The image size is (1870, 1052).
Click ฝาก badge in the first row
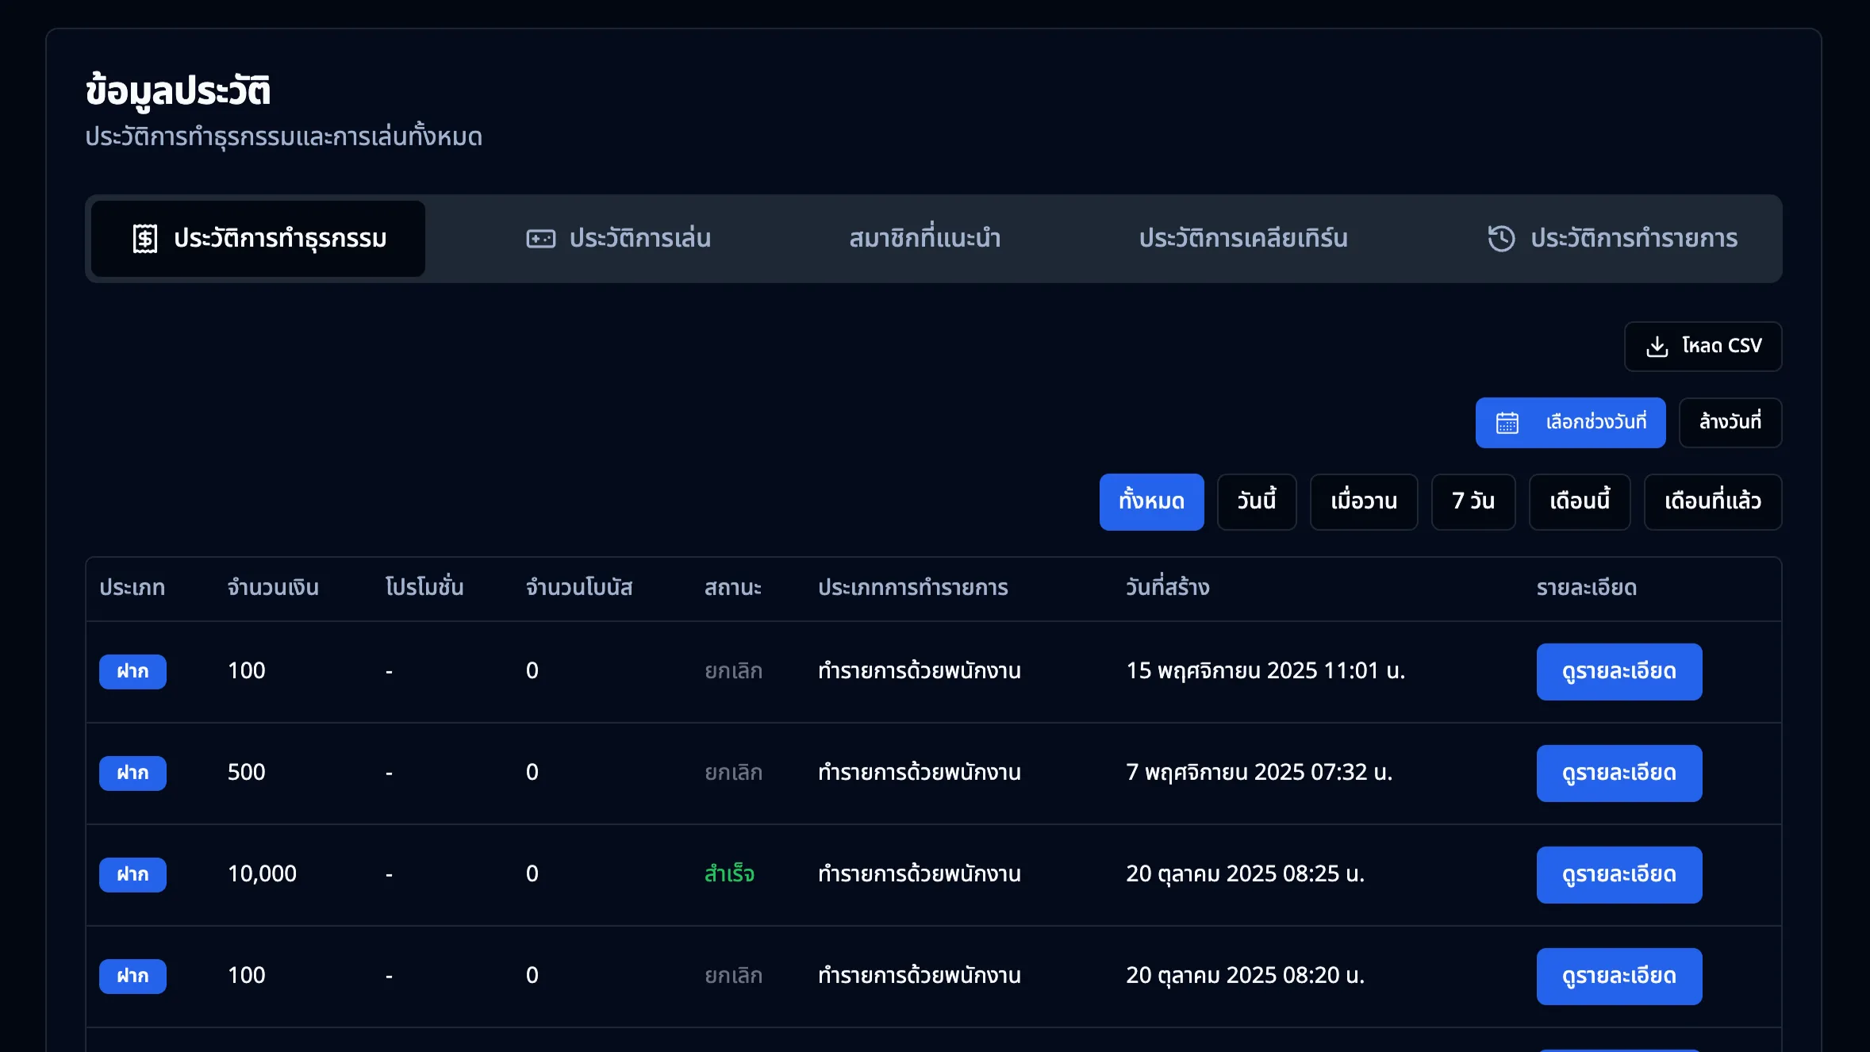pos(132,671)
